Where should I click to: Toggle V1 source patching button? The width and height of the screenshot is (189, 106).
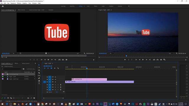coord(45,82)
